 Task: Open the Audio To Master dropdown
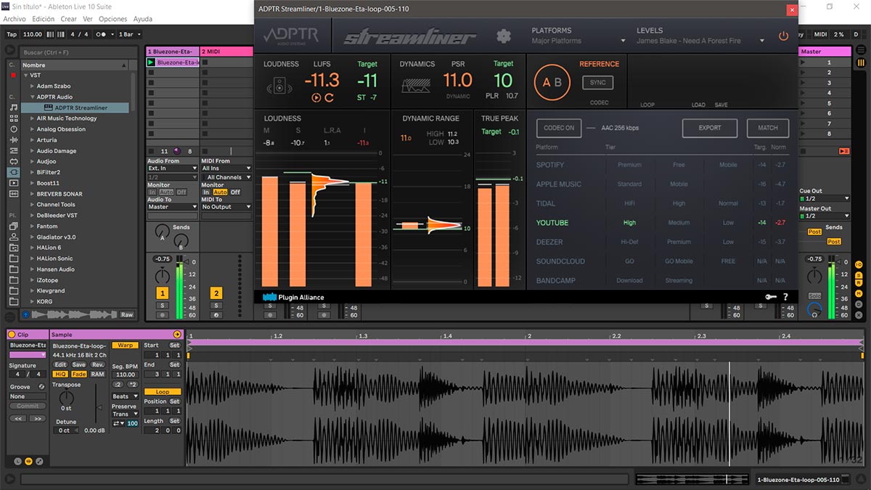(172, 207)
